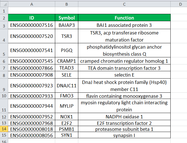
Task: Select column B header
Action: (x=66, y=4)
